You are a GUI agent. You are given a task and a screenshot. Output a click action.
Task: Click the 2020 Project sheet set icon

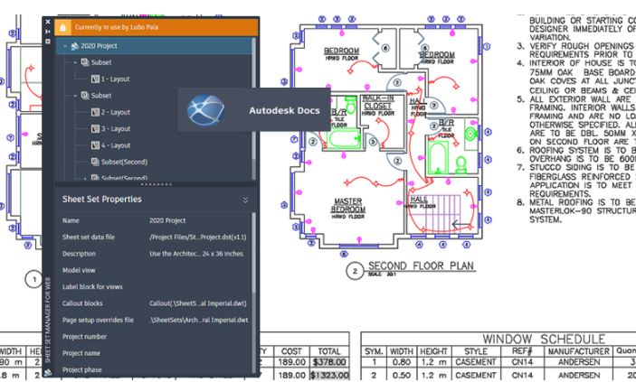tap(75, 46)
